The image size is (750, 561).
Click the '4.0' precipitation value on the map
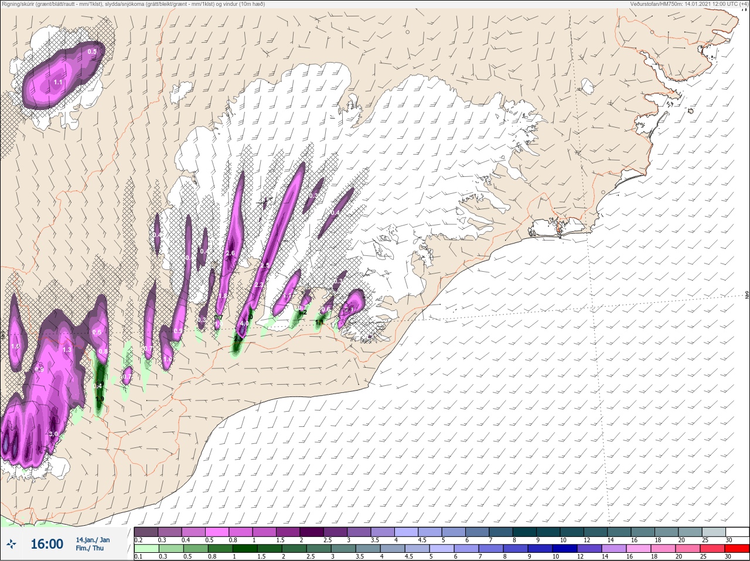[x=244, y=323]
